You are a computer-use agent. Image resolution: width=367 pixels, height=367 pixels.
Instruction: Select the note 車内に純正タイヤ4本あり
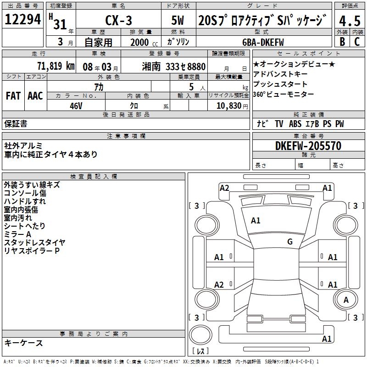tap(50, 155)
